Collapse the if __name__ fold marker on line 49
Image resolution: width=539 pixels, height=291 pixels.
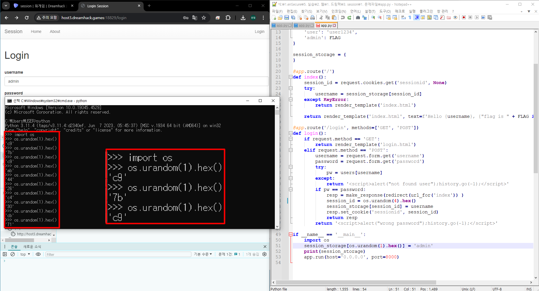[x=291, y=234]
